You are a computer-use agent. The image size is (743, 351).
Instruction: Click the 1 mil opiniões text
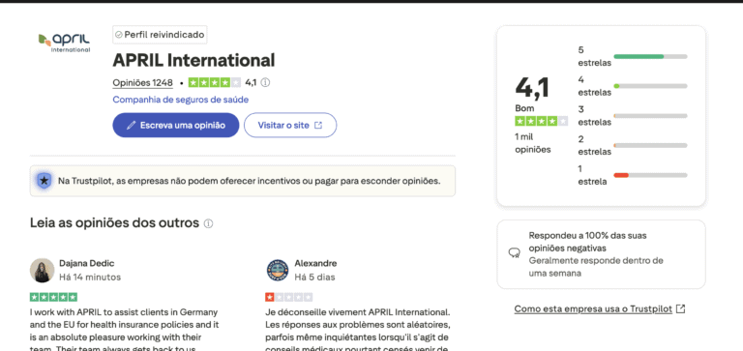tap(533, 143)
